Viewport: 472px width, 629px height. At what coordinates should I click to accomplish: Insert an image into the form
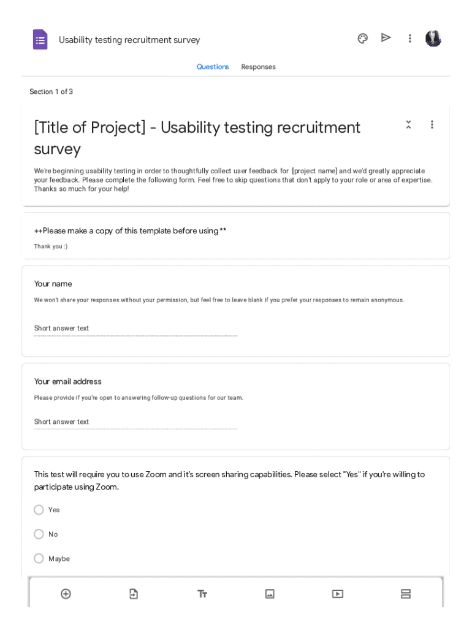tap(270, 594)
